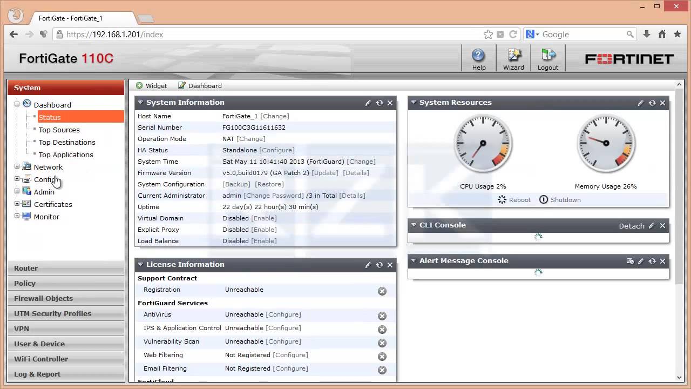Collapse the System Resources widget triangle
Viewport: 691px width, 389px height.
pyautogui.click(x=414, y=102)
